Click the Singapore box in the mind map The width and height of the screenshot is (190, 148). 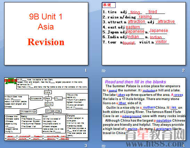coord(36,98)
